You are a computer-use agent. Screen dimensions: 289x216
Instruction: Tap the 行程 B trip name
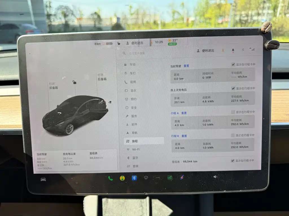click(x=175, y=136)
